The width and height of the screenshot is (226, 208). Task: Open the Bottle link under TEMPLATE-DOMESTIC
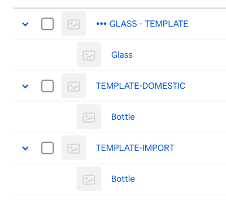[x=123, y=117]
